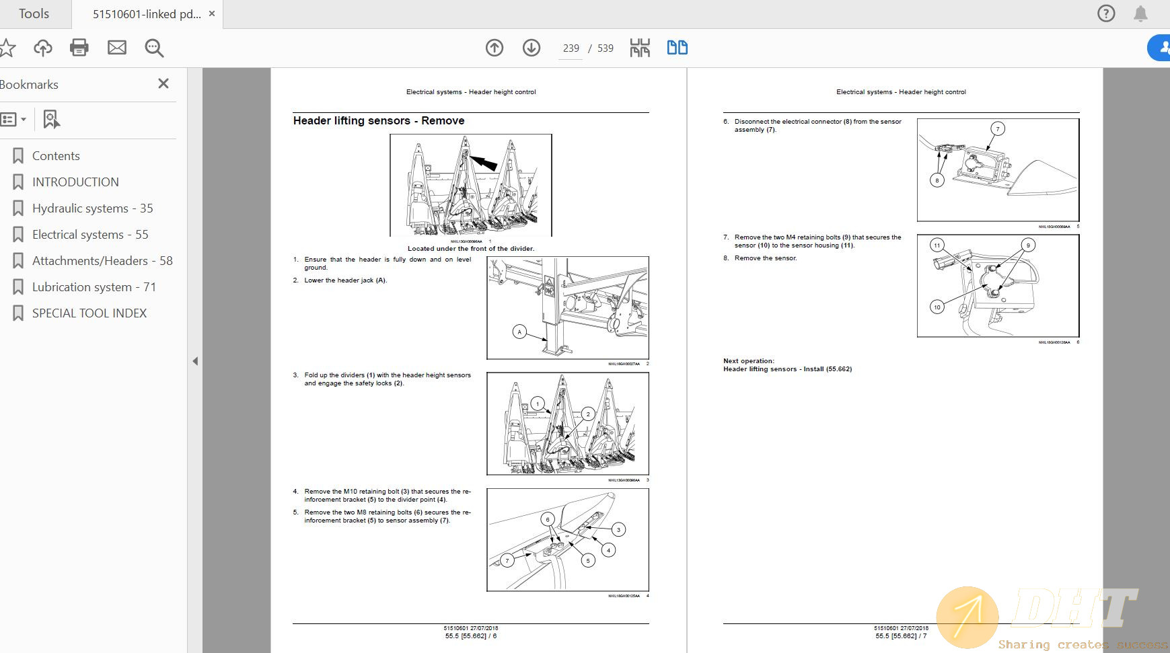
Task: Open the Hydraulic systems - 35 bookmark
Action: 92,208
